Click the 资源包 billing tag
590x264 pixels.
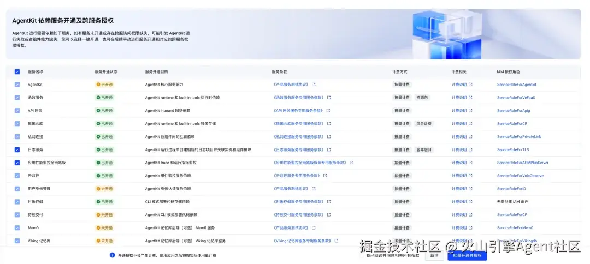pos(422,98)
